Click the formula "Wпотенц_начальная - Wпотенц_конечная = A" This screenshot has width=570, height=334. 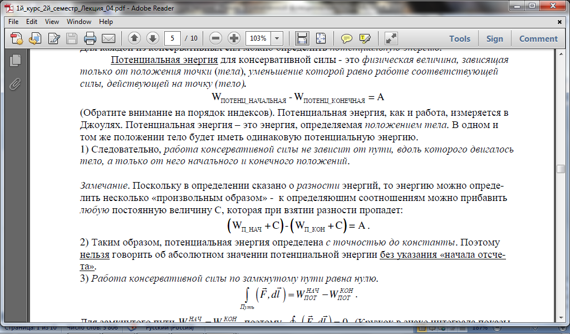298,98
